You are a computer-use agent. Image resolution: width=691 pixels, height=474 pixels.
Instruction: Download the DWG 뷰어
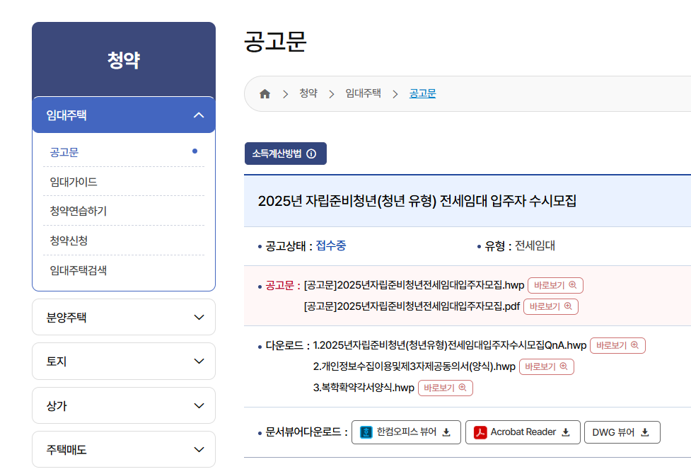(622, 432)
